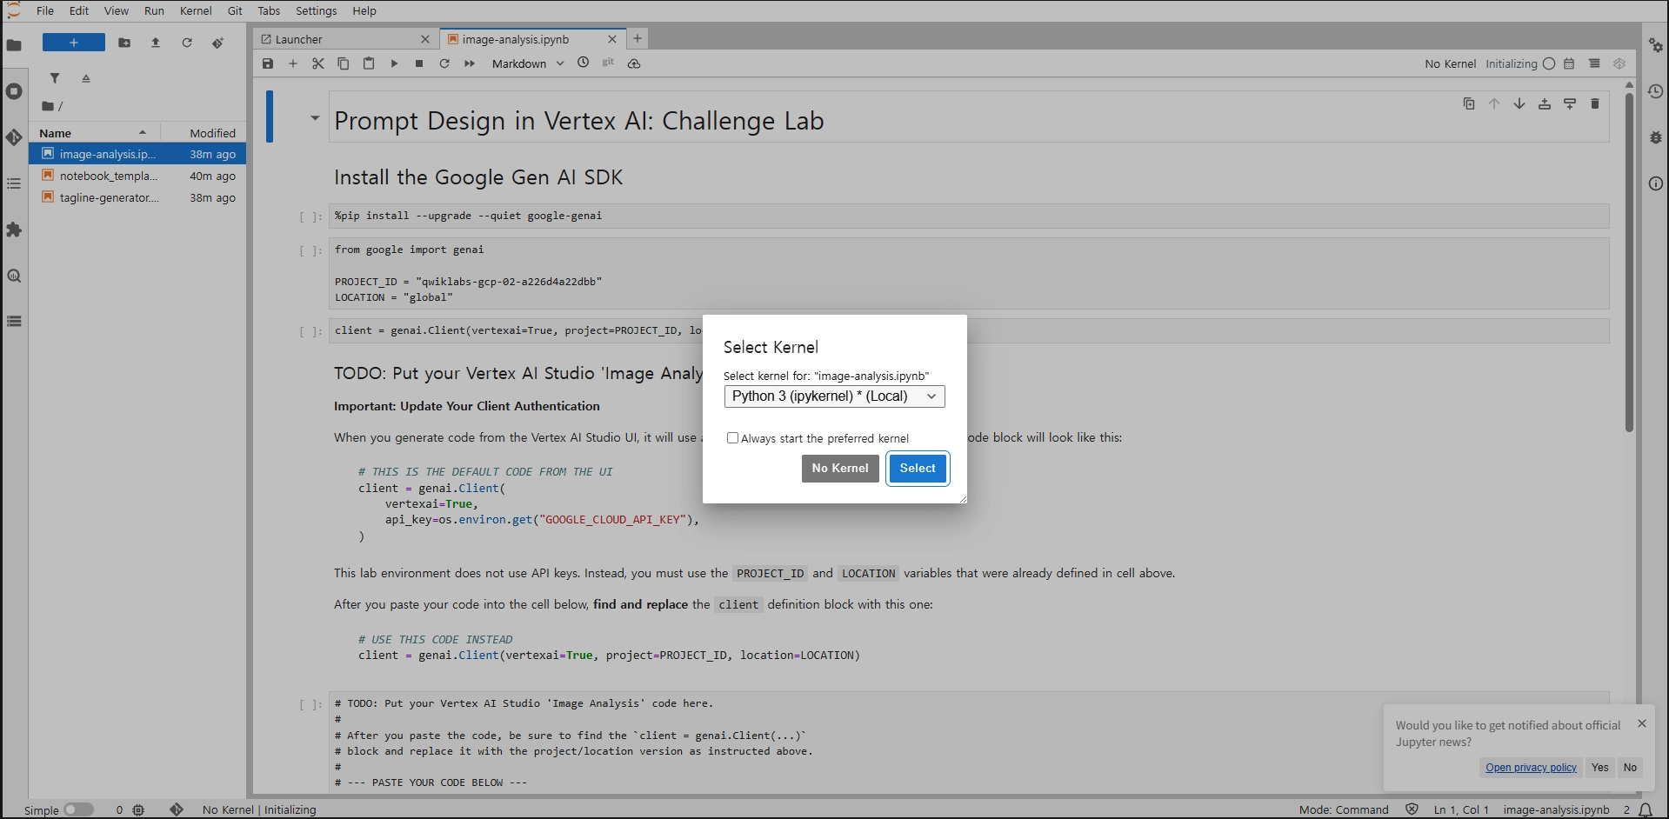
Task: Click the clock icon in notebook toolbar
Action: pyautogui.click(x=584, y=63)
